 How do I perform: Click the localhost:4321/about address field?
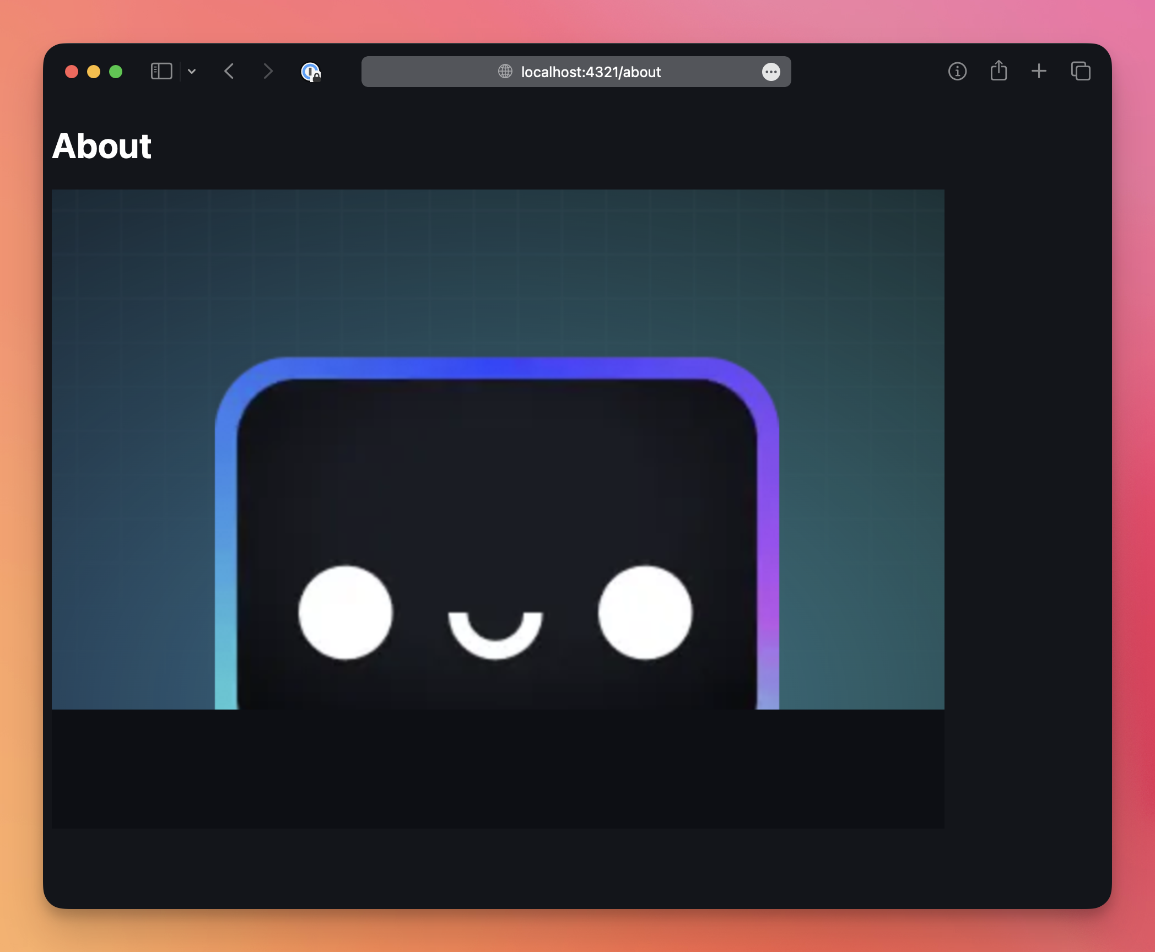coord(591,72)
